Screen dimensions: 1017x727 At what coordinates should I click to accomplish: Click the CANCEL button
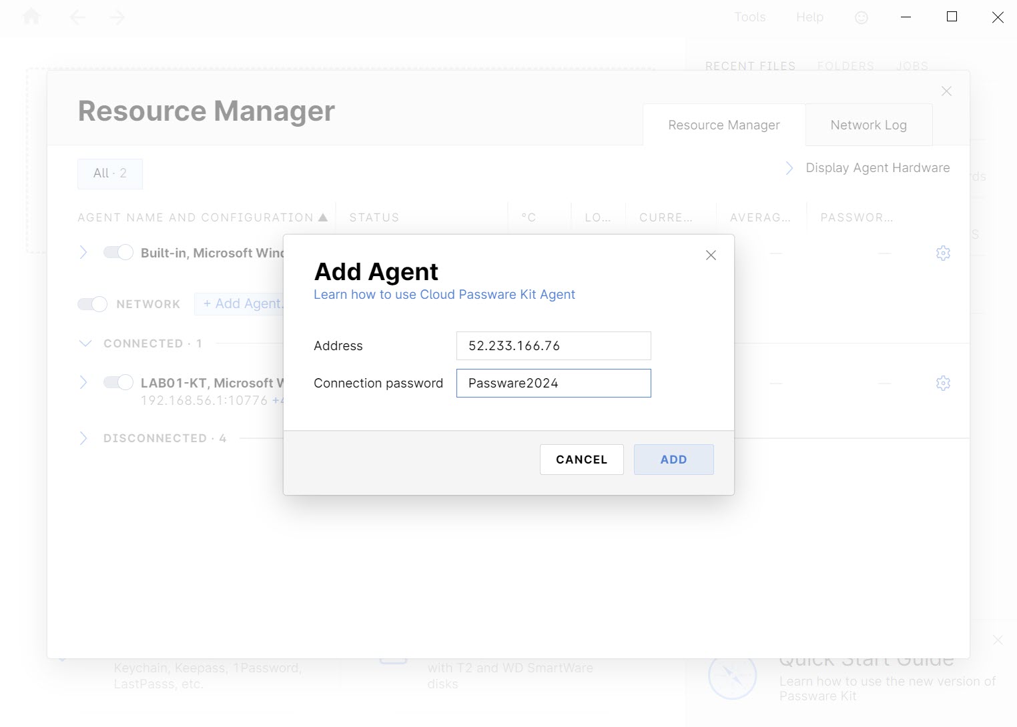point(581,460)
